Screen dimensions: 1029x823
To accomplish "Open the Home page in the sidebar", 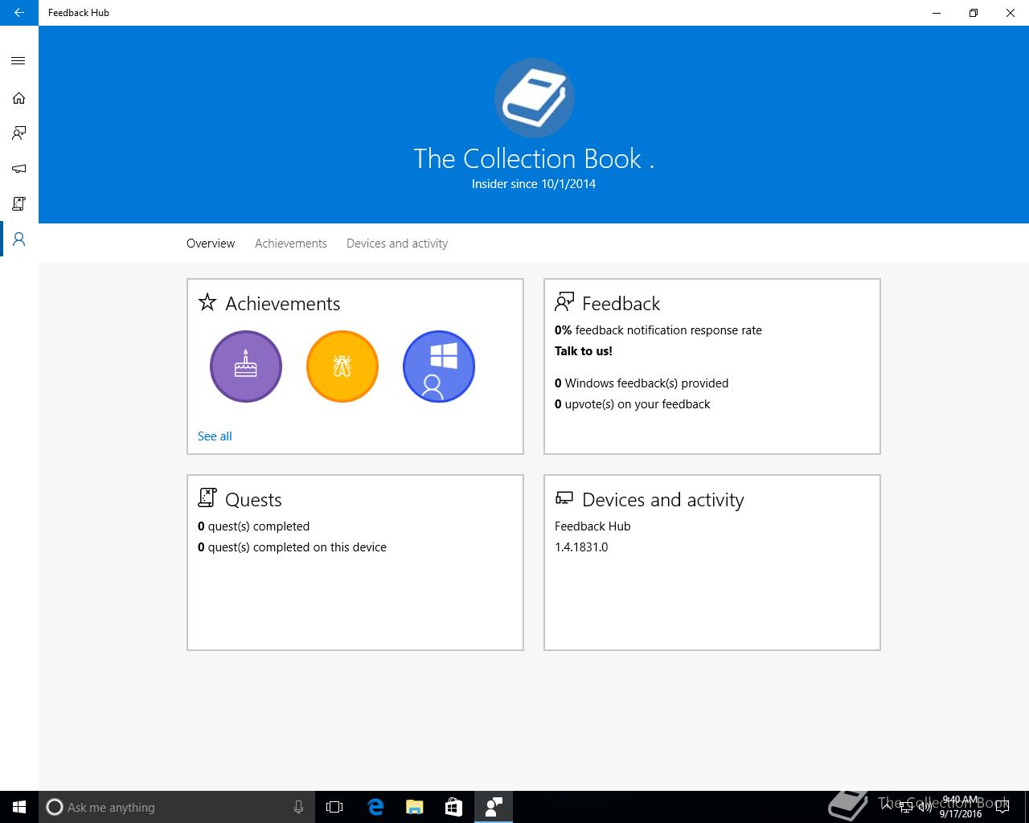I will (x=18, y=98).
